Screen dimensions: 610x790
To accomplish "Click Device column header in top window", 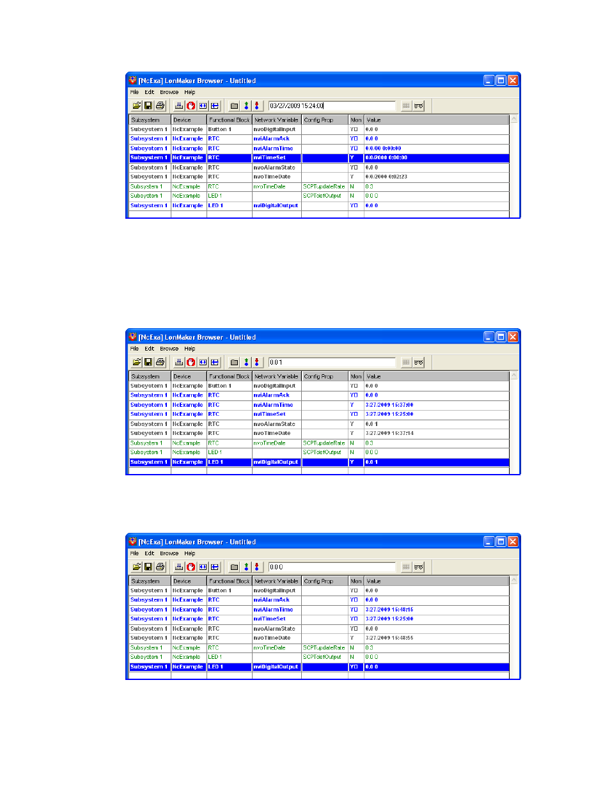I will 189,120.
